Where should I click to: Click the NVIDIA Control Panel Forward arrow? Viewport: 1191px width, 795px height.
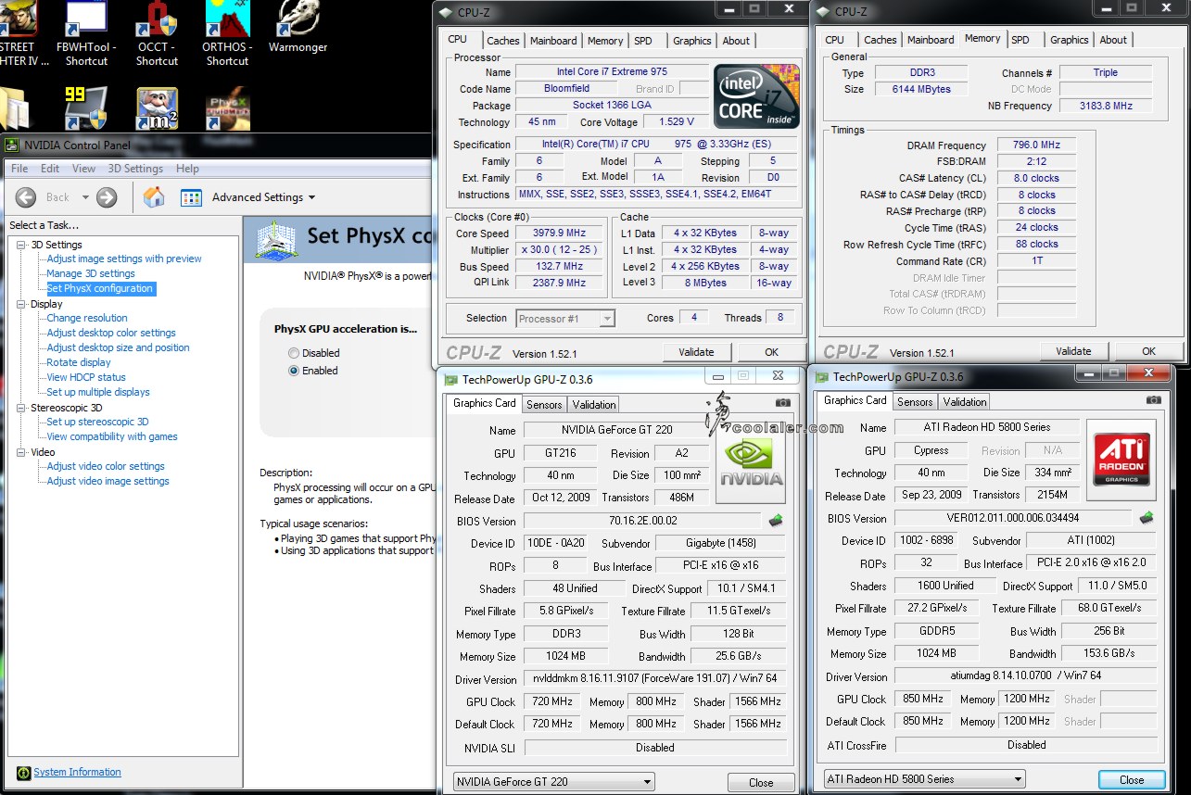tap(107, 196)
